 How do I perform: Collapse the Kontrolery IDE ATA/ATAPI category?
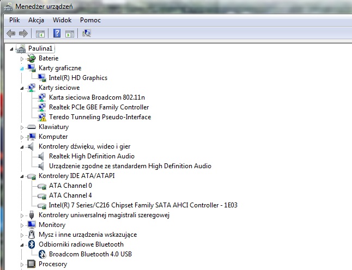[x=22, y=176]
